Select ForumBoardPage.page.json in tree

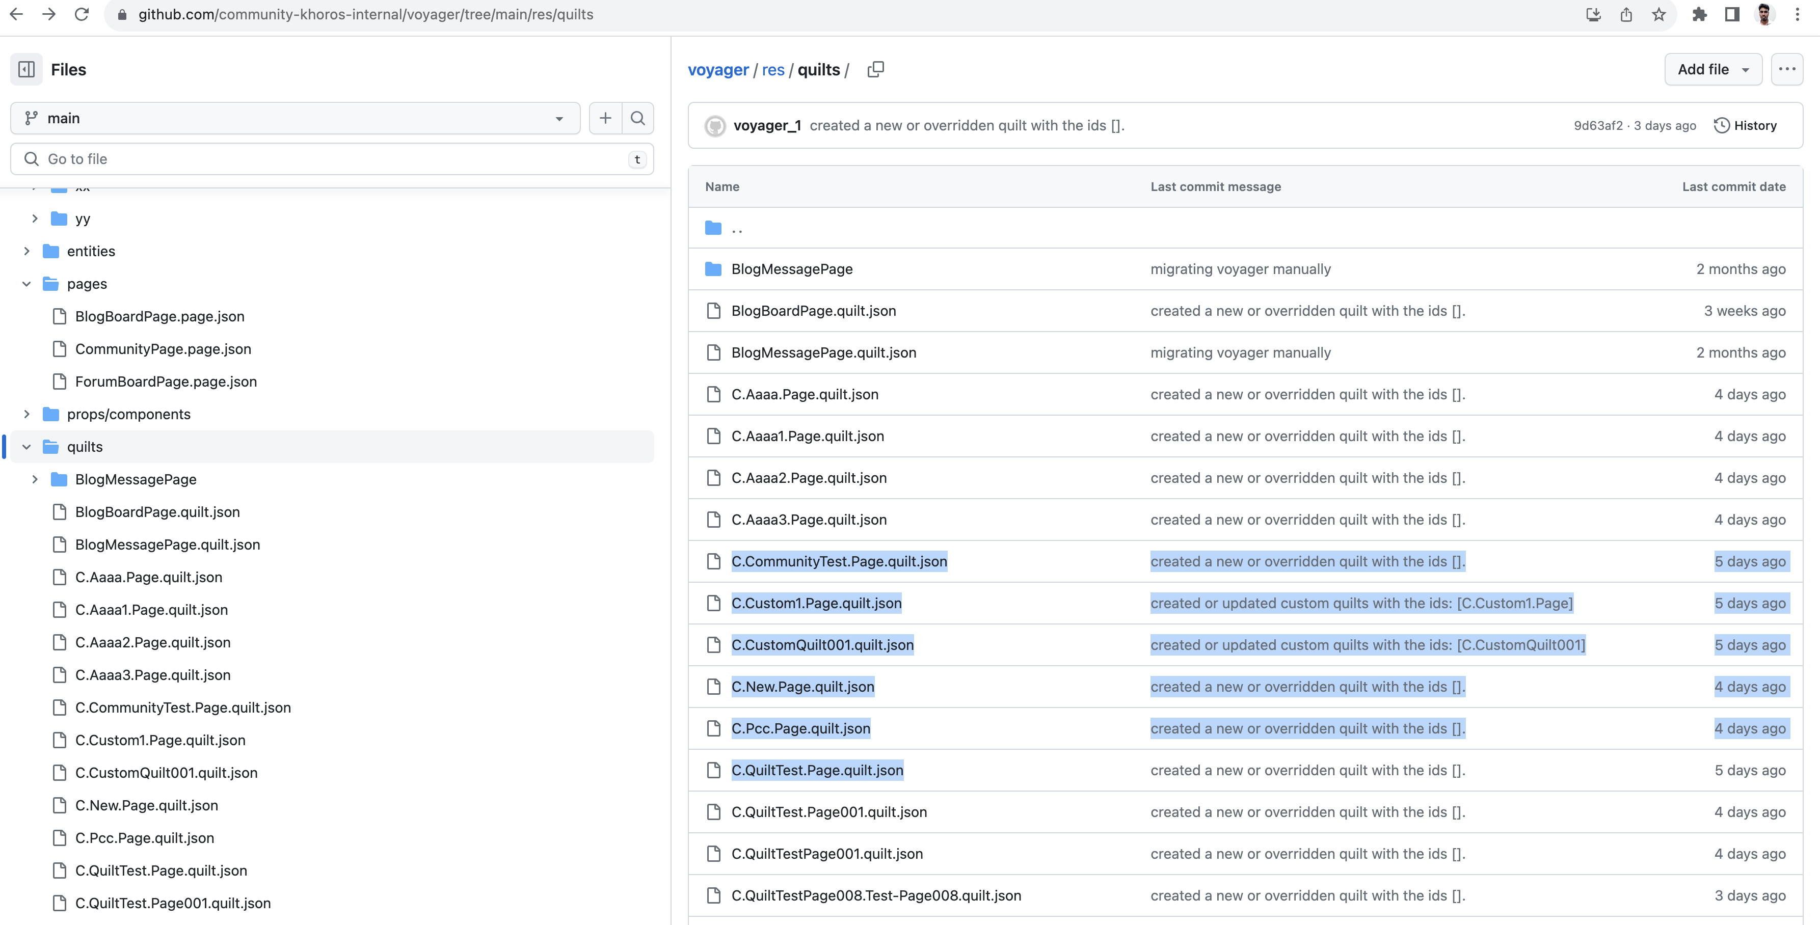point(166,382)
